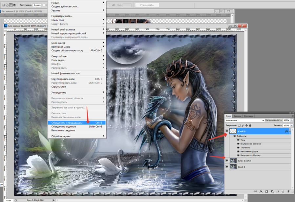
Task: Hide the Выполнить обводку effect
Action: pyautogui.click(x=238, y=155)
